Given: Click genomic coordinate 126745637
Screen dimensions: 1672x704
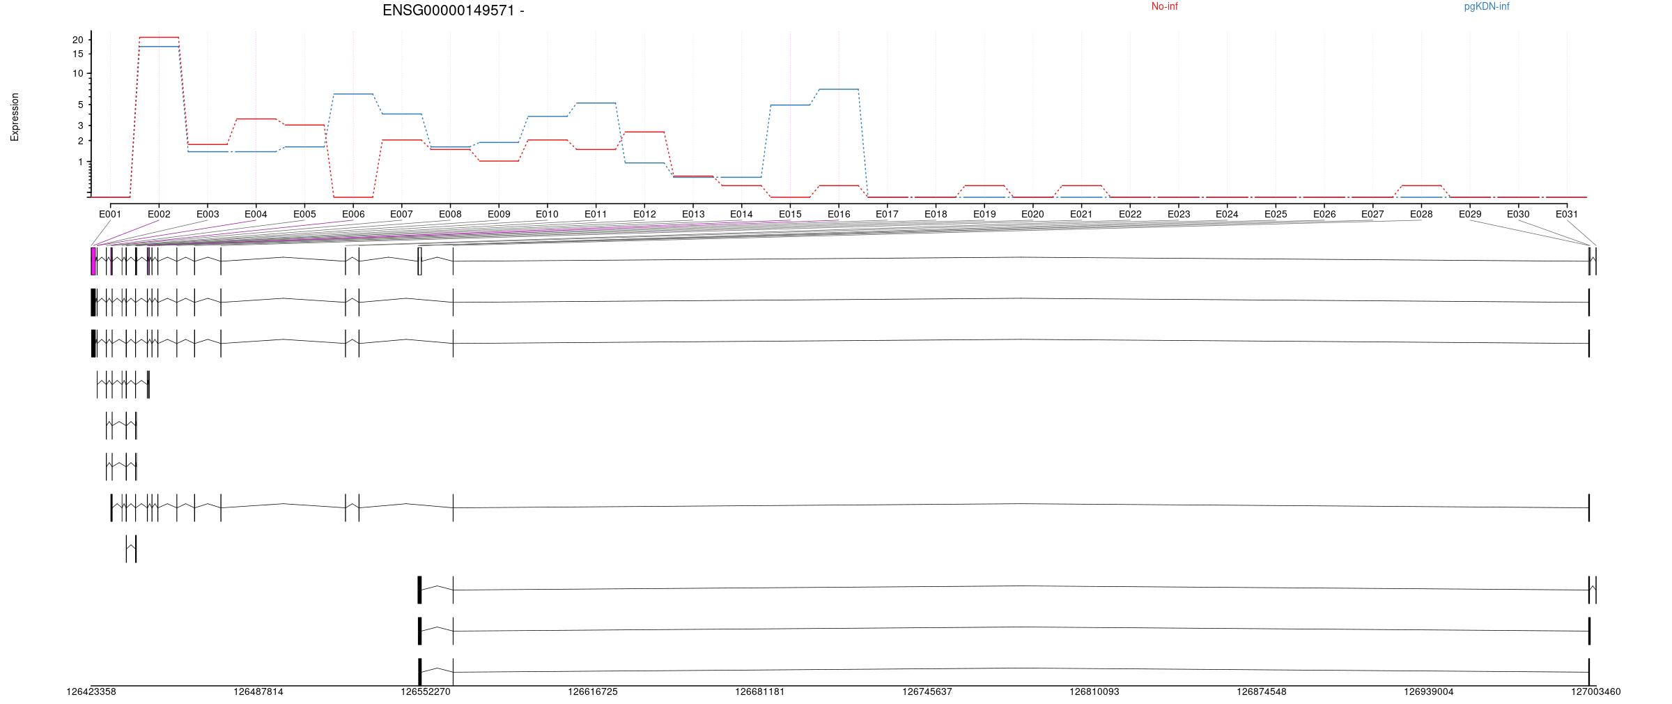Looking at the screenshot, I should 927,691.
